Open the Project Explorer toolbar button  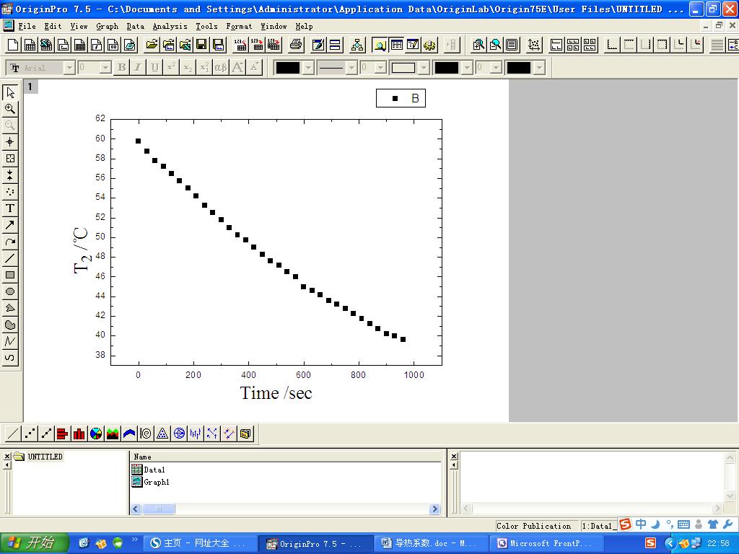tap(380, 45)
